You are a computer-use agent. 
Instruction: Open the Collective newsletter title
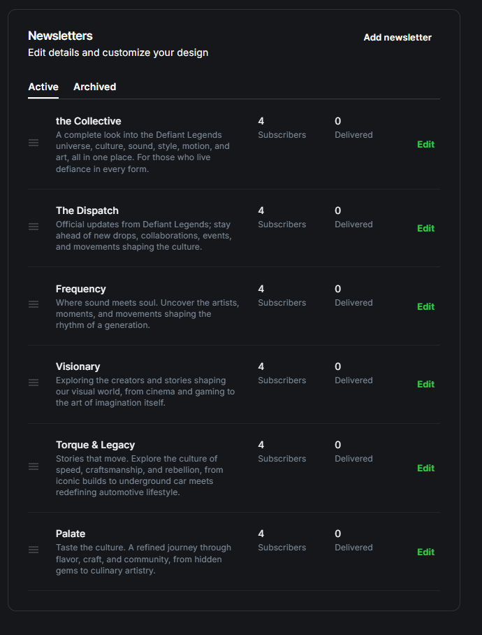pyautogui.click(x=88, y=121)
